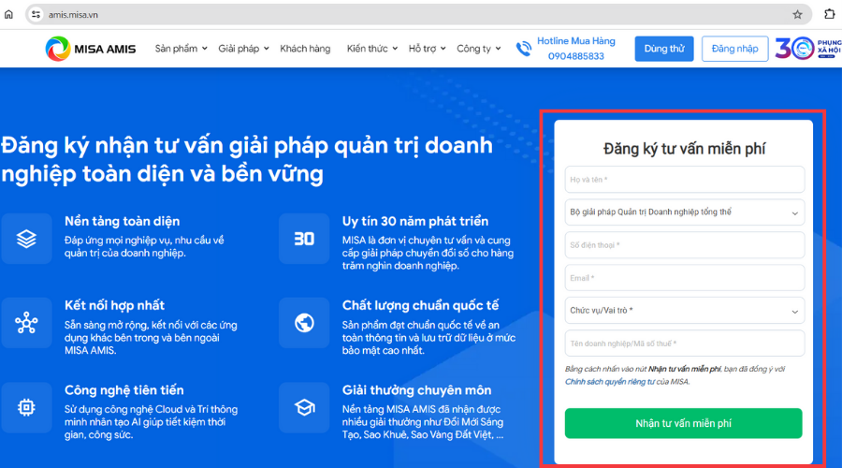Open site information icon in address bar

click(36, 14)
